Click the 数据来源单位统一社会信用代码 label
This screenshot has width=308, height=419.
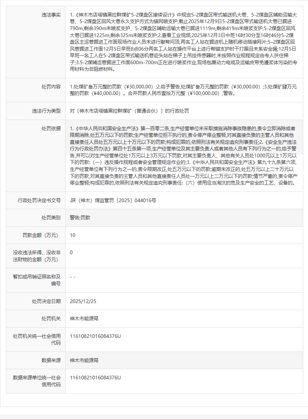click(x=37, y=381)
